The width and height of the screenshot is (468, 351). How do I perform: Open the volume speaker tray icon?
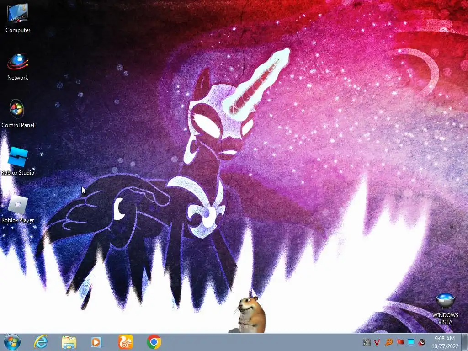pos(422,342)
